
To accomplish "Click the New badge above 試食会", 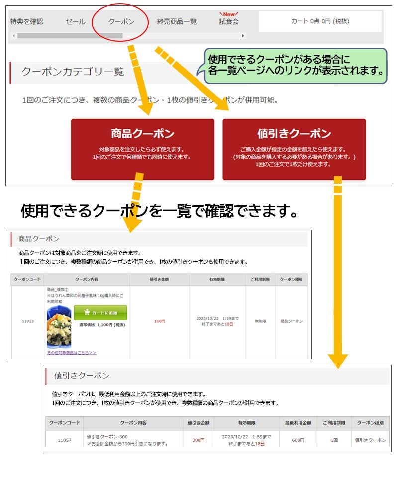I will click(x=229, y=14).
